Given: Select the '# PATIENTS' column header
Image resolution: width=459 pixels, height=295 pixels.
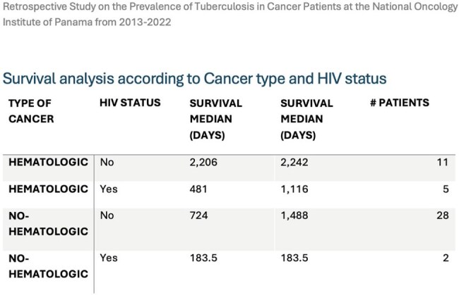Looking at the screenshot, I should click(x=400, y=103).
